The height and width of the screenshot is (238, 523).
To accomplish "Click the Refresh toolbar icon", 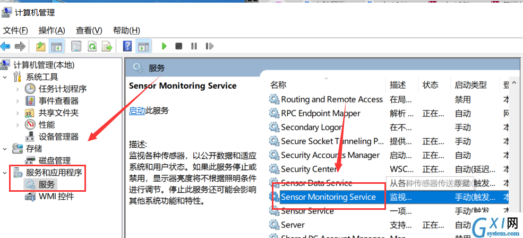I will click(x=92, y=46).
